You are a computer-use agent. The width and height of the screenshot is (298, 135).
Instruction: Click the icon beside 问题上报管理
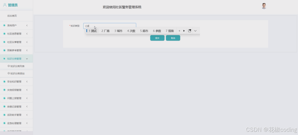(4, 98)
